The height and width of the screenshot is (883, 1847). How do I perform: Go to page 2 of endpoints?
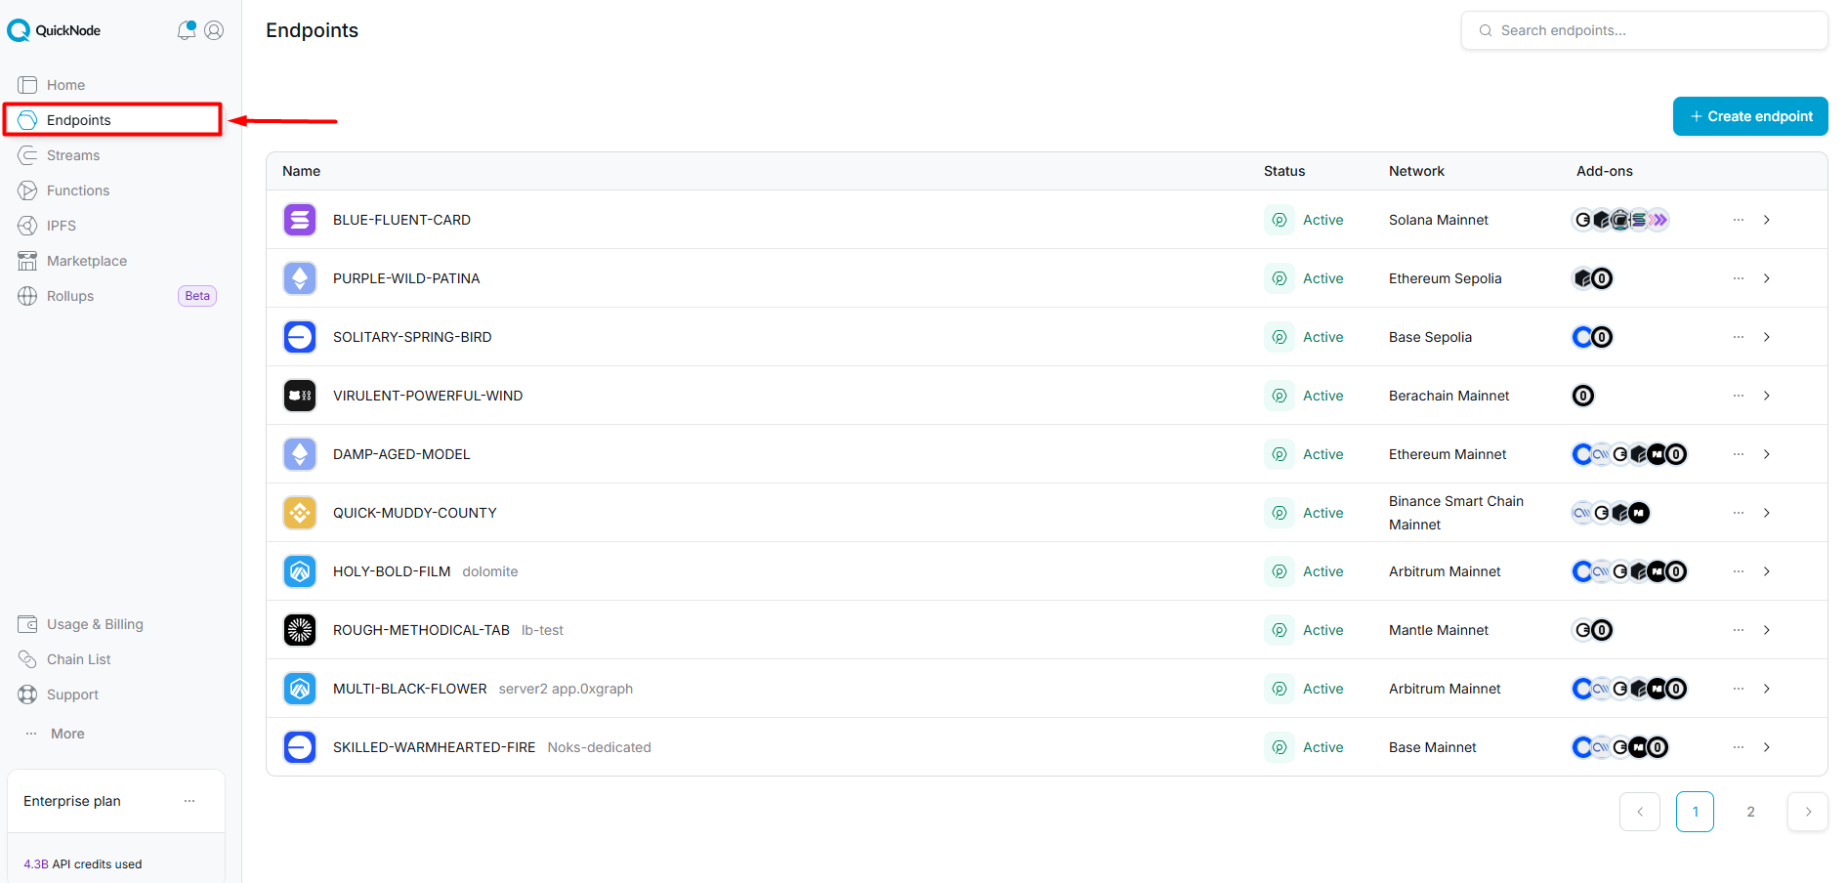(x=1750, y=812)
